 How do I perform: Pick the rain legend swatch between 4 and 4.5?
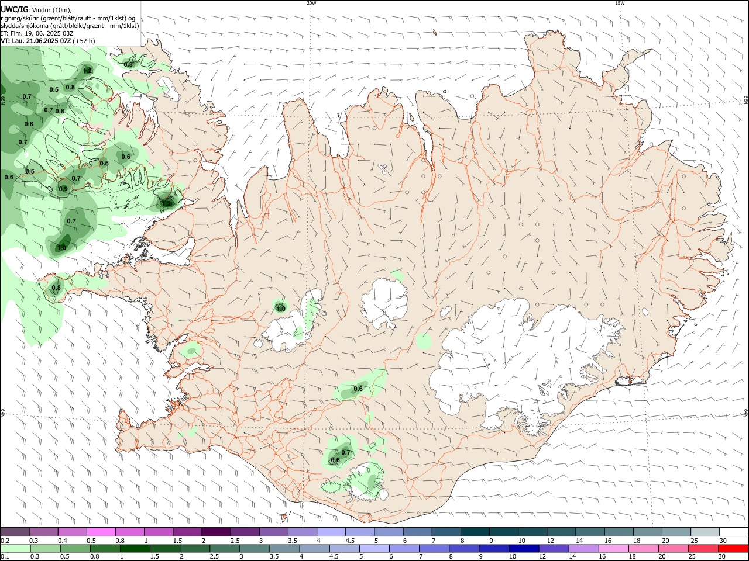click(x=315, y=549)
